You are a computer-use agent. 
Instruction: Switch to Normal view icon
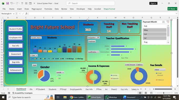coord(140,93)
